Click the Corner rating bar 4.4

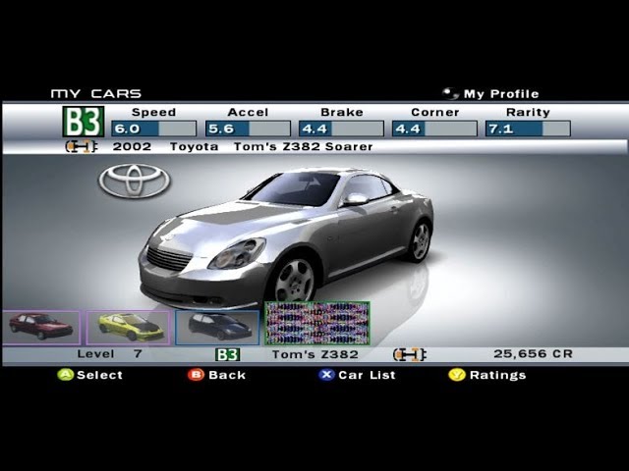click(434, 129)
